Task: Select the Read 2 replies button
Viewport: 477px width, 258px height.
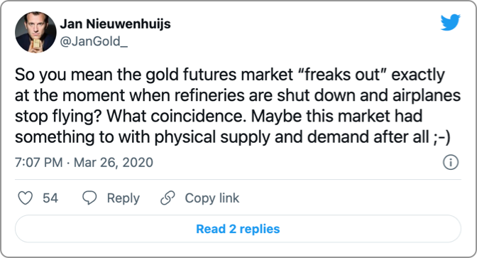Action: (x=238, y=229)
